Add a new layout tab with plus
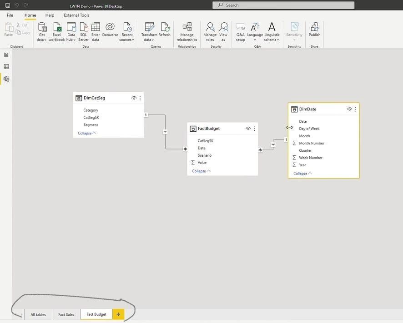This screenshot has height=323, width=403. (118, 314)
